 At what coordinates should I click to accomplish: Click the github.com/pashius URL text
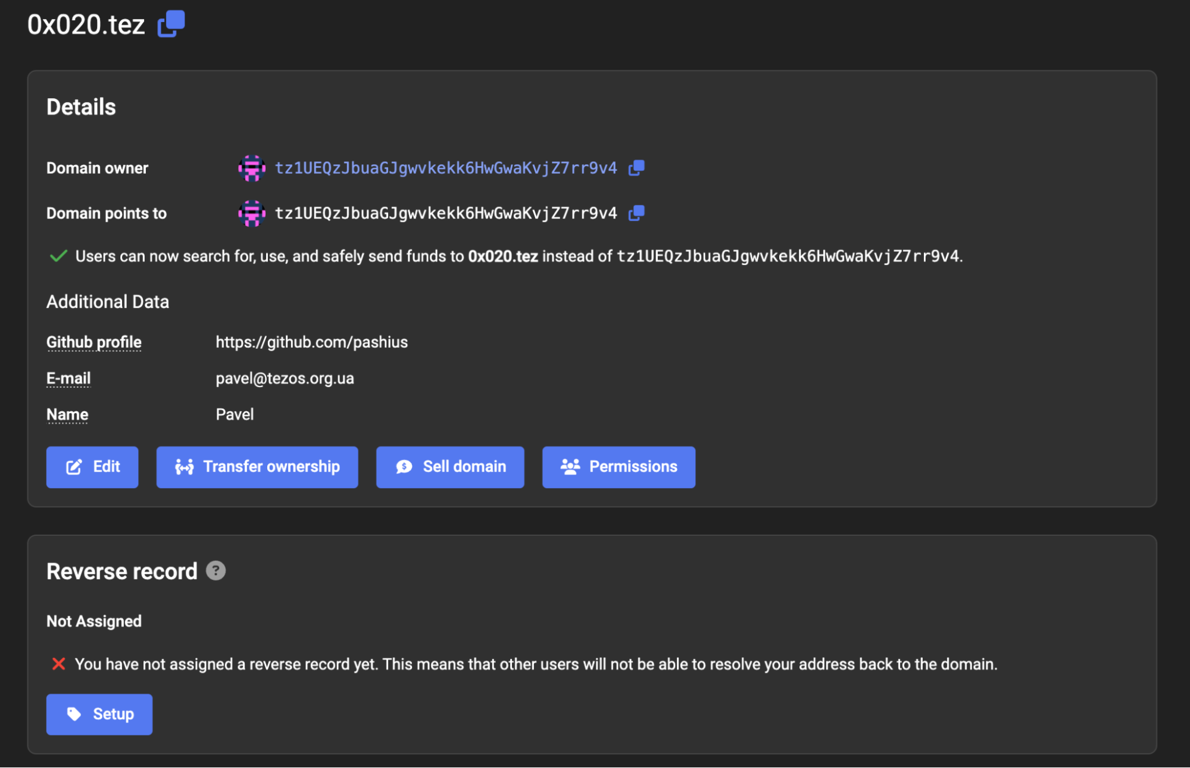click(x=311, y=342)
